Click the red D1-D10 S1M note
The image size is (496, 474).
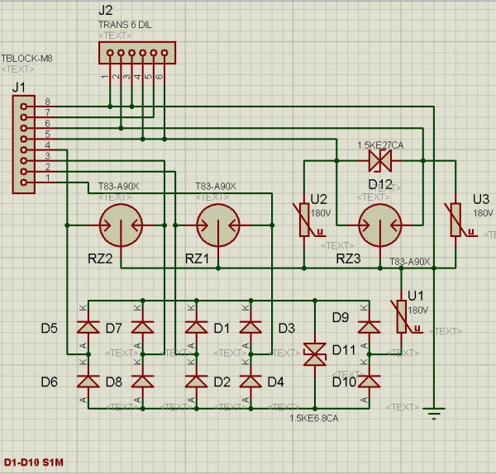point(33,462)
